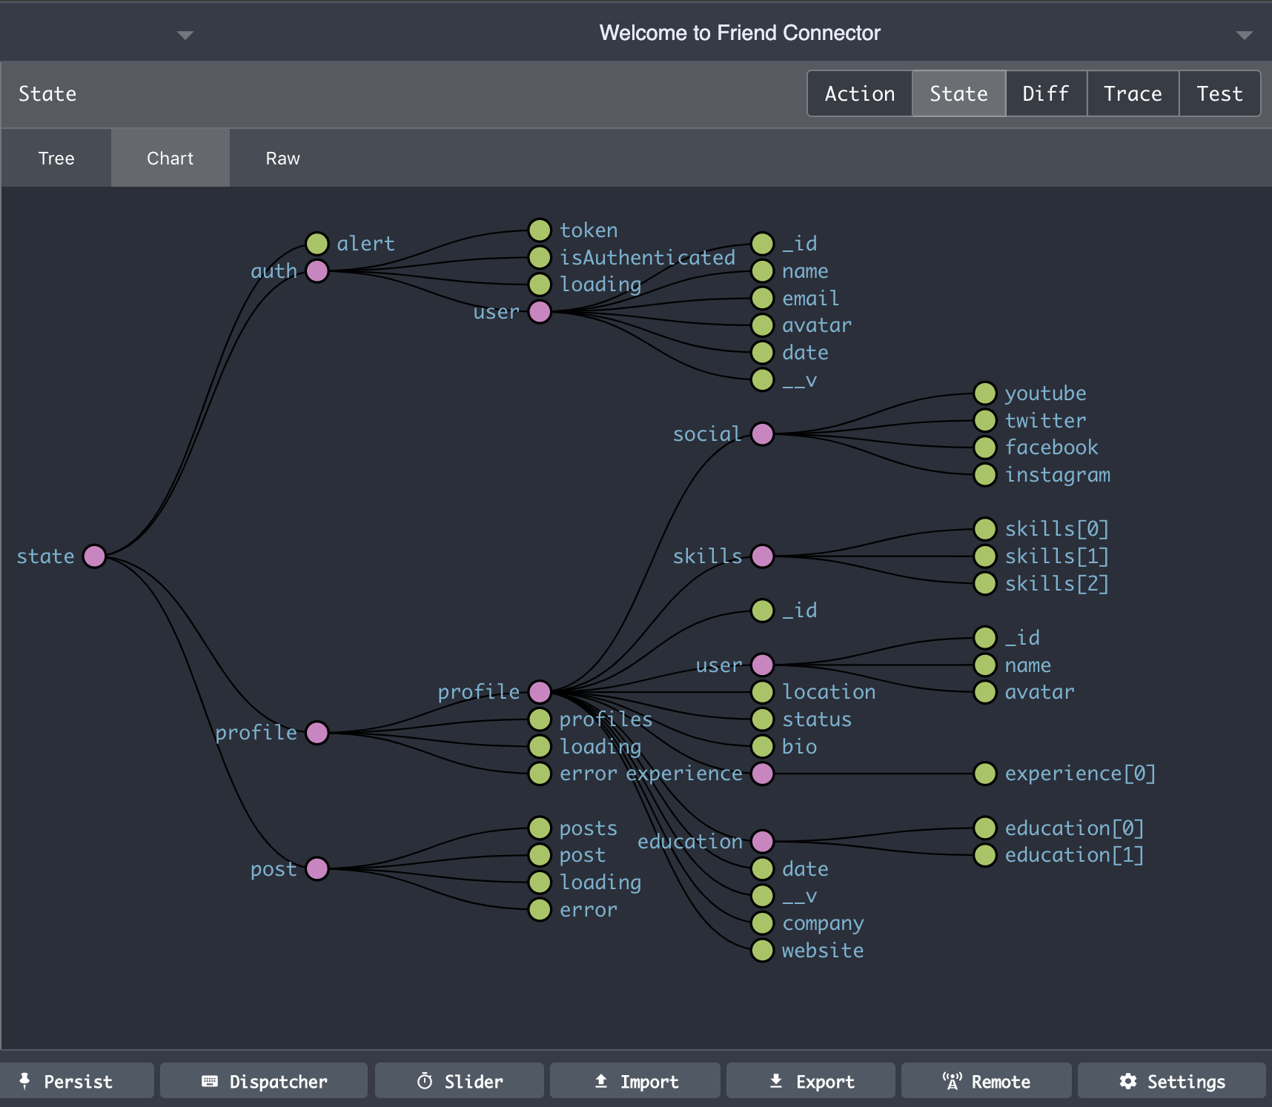Click the pin icon on Persist
The height and width of the screenshot is (1107, 1272).
(25, 1081)
